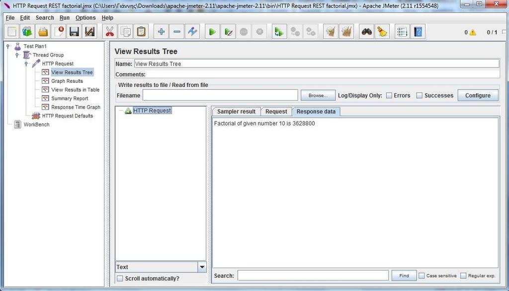Image resolution: width=509 pixels, height=291 pixels.
Task: Save the test plan with disk icon
Action: [75, 32]
